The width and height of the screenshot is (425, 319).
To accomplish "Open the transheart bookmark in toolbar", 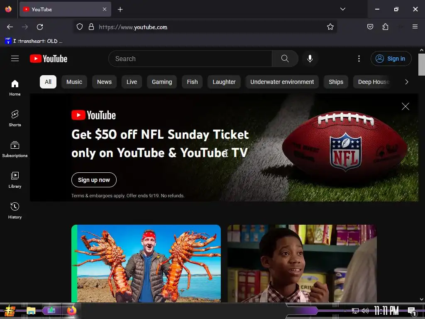I will click(x=34, y=41).
